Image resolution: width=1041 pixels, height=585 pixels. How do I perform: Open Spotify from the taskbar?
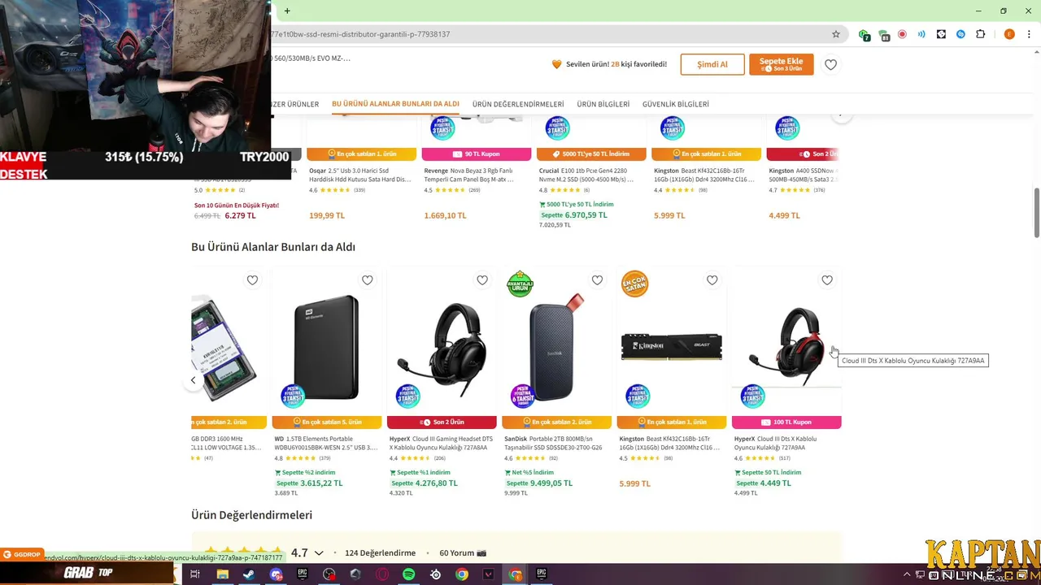click(x=408, y=574)
